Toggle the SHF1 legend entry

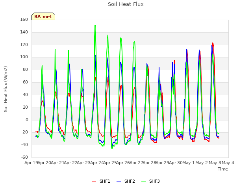[101, 181]
